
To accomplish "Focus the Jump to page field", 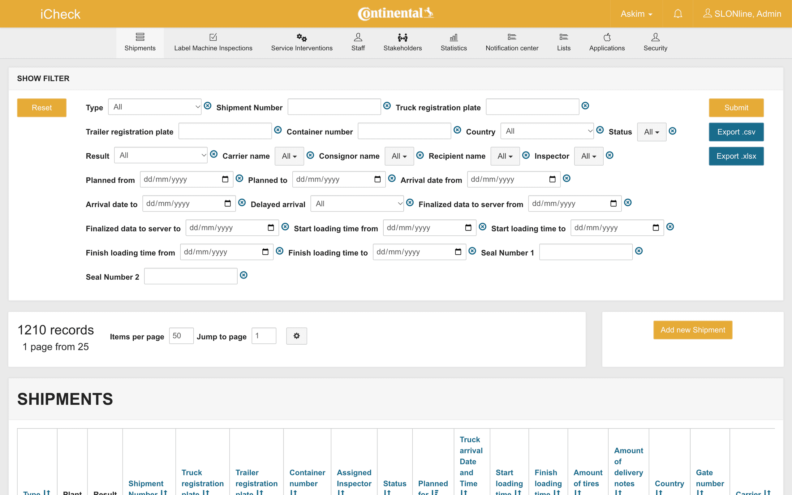I will [x=264, y=336].
